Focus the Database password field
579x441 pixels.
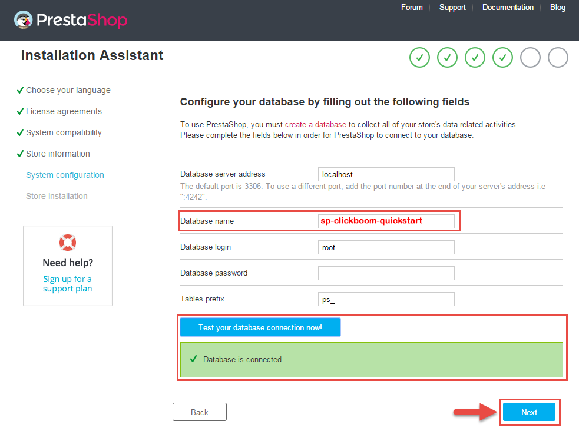click(386, 273)
